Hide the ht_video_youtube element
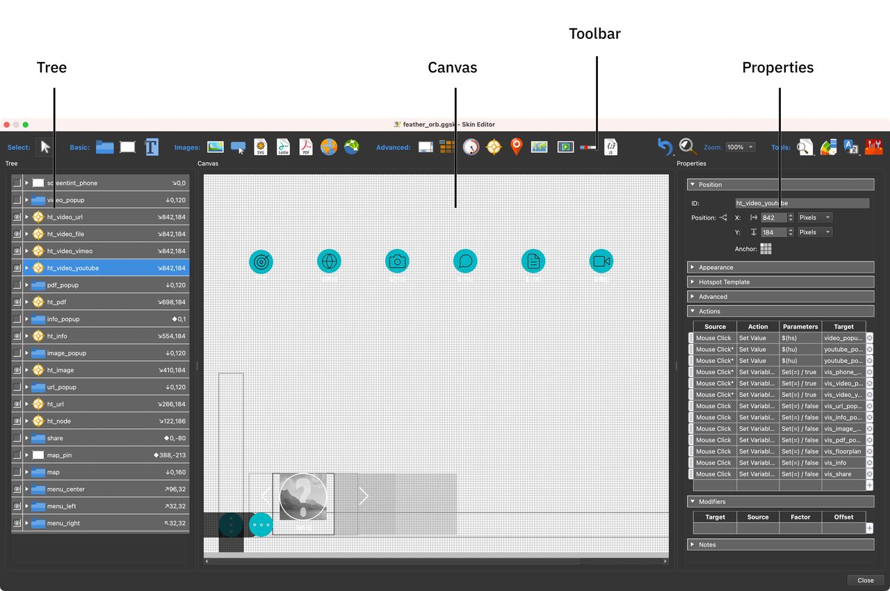Screen dimensions: 890x591 [17, 268]
